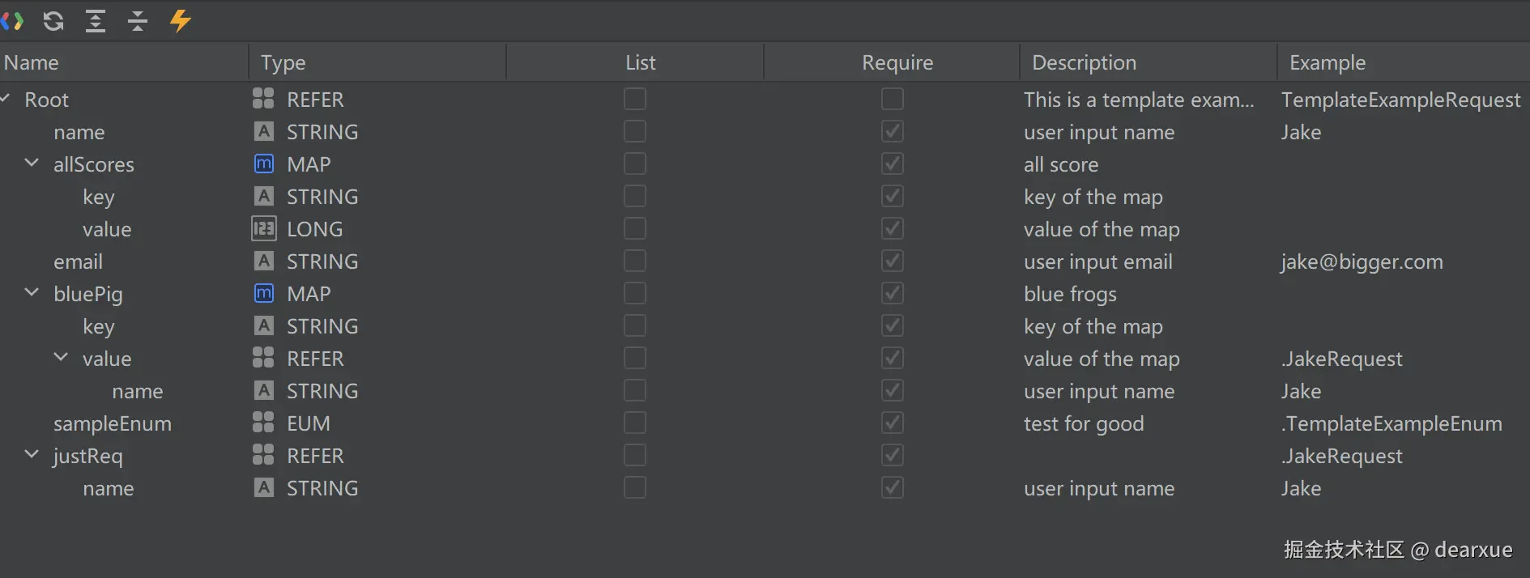Screen dimensions: 1530x578
Task: Collapse the allScores tree node
Action: tap(32, 164)
